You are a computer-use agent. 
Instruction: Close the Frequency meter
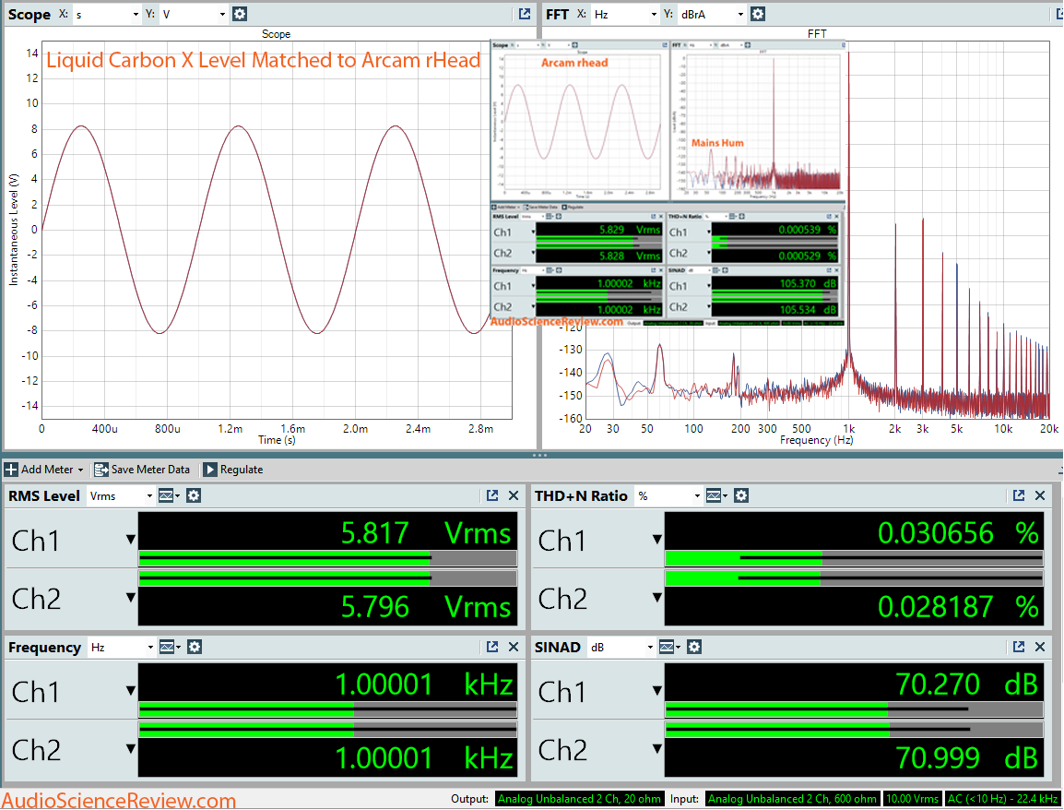click(x=514, y=647)
